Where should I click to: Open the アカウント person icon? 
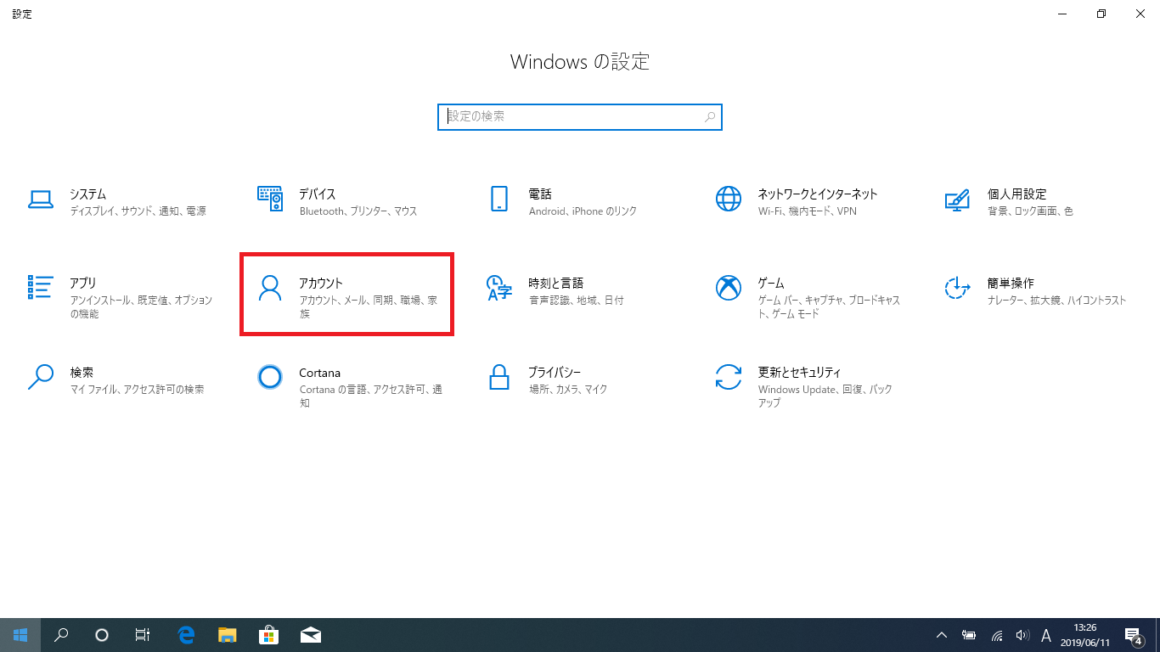click(270, 288)
